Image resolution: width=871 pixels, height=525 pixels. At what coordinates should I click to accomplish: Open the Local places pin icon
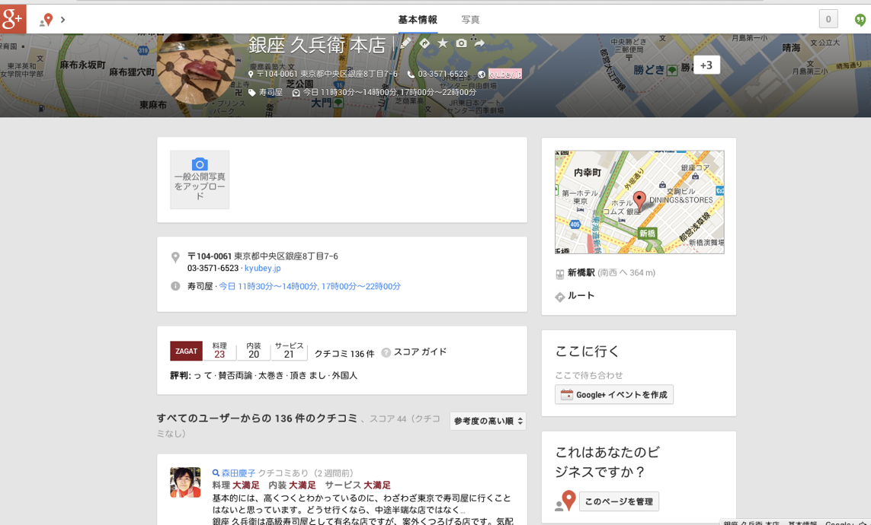(46, 20)
